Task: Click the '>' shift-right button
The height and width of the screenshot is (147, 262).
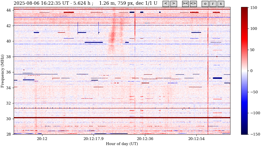Action: point(173,4)
